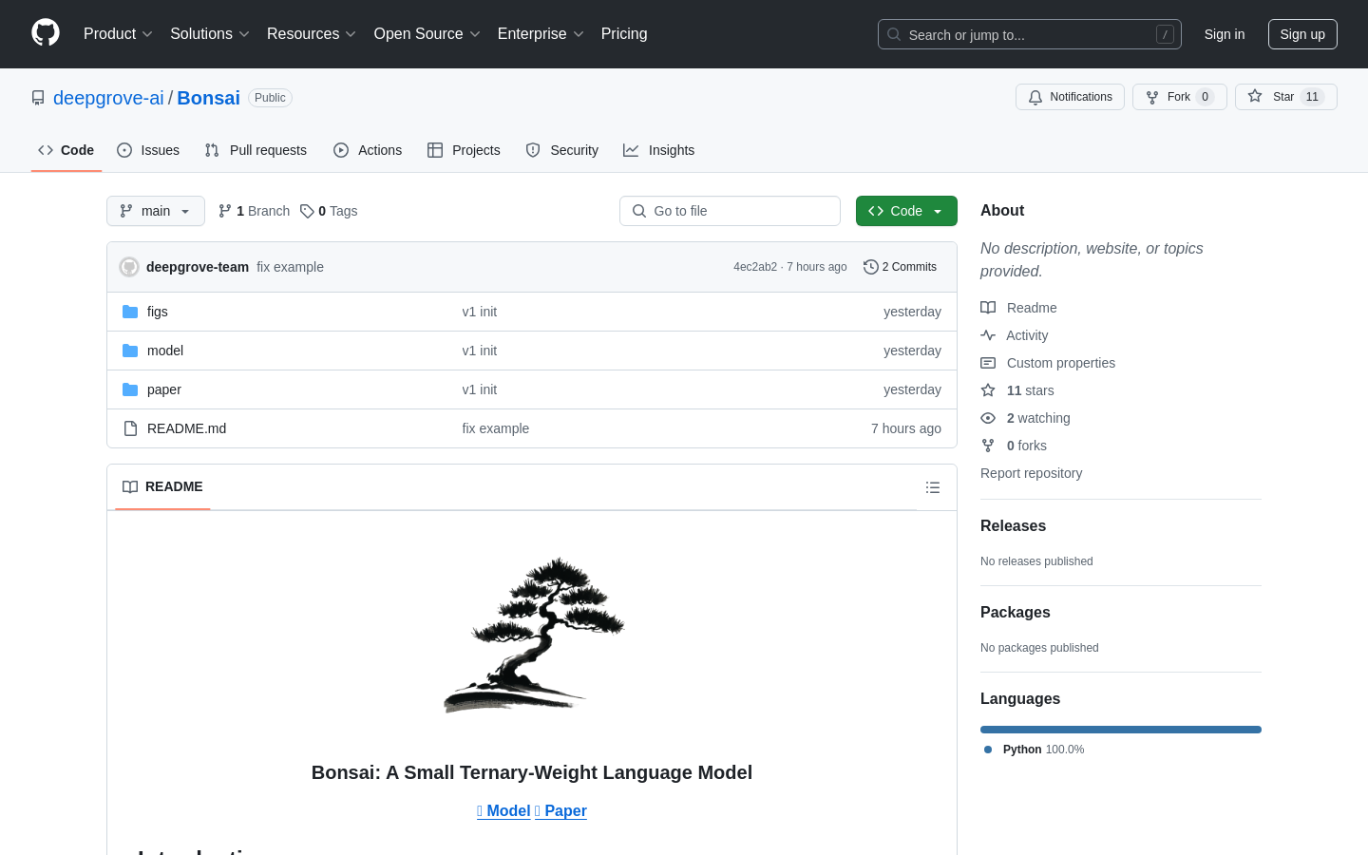This screenshot has height=855, width=1368.
Task: Open the model folder
Action: pyautogui.click(x=165, y=351)
